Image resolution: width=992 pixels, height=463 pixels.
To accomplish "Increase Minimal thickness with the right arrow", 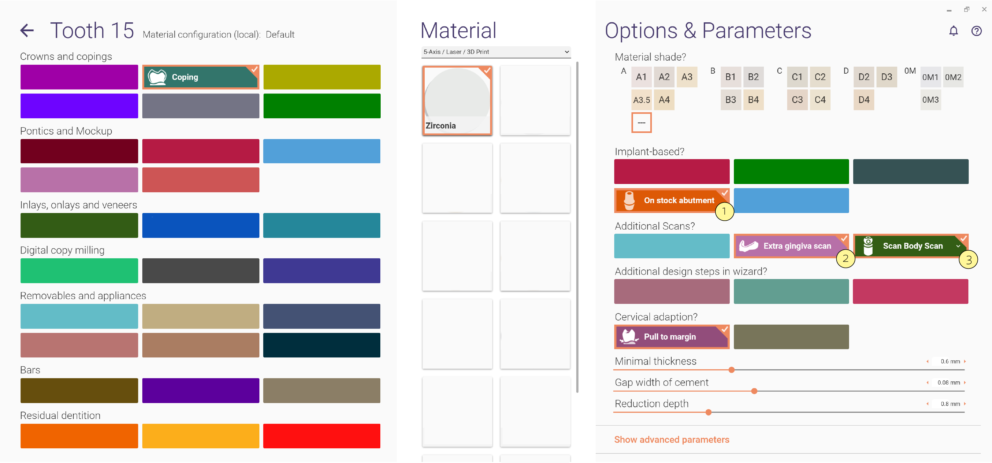I will [964, 361].
